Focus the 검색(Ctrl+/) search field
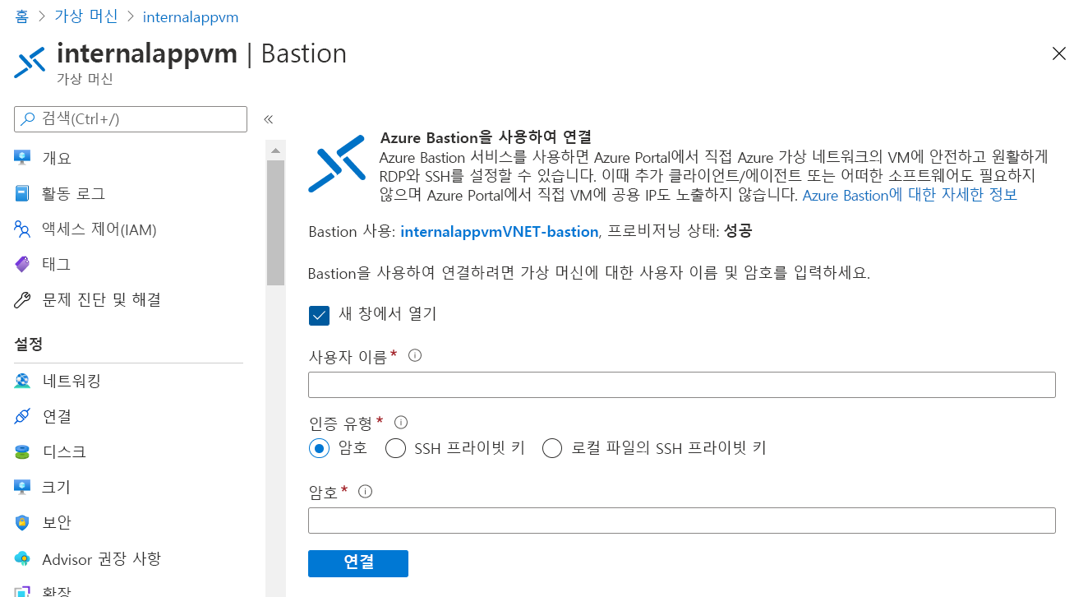The width and height of the screenshot is (1074, 597). click(x=131, y=118)
